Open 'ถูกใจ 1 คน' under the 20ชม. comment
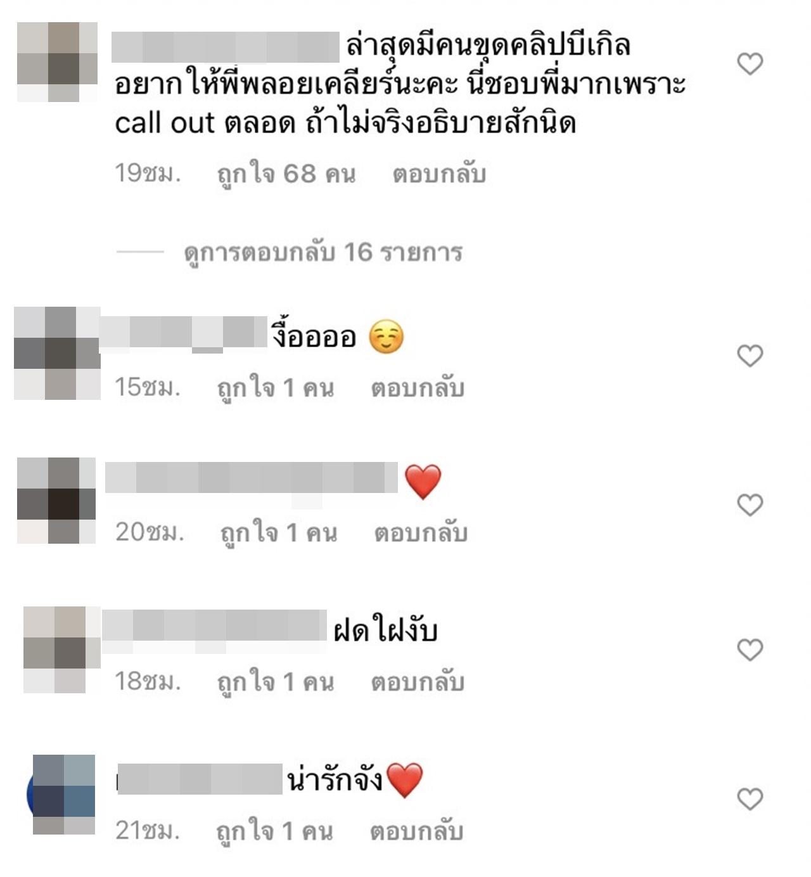Image resolution: width=811 pixels, height=877 pixels. pyautogui.click(x=279, y=533)
